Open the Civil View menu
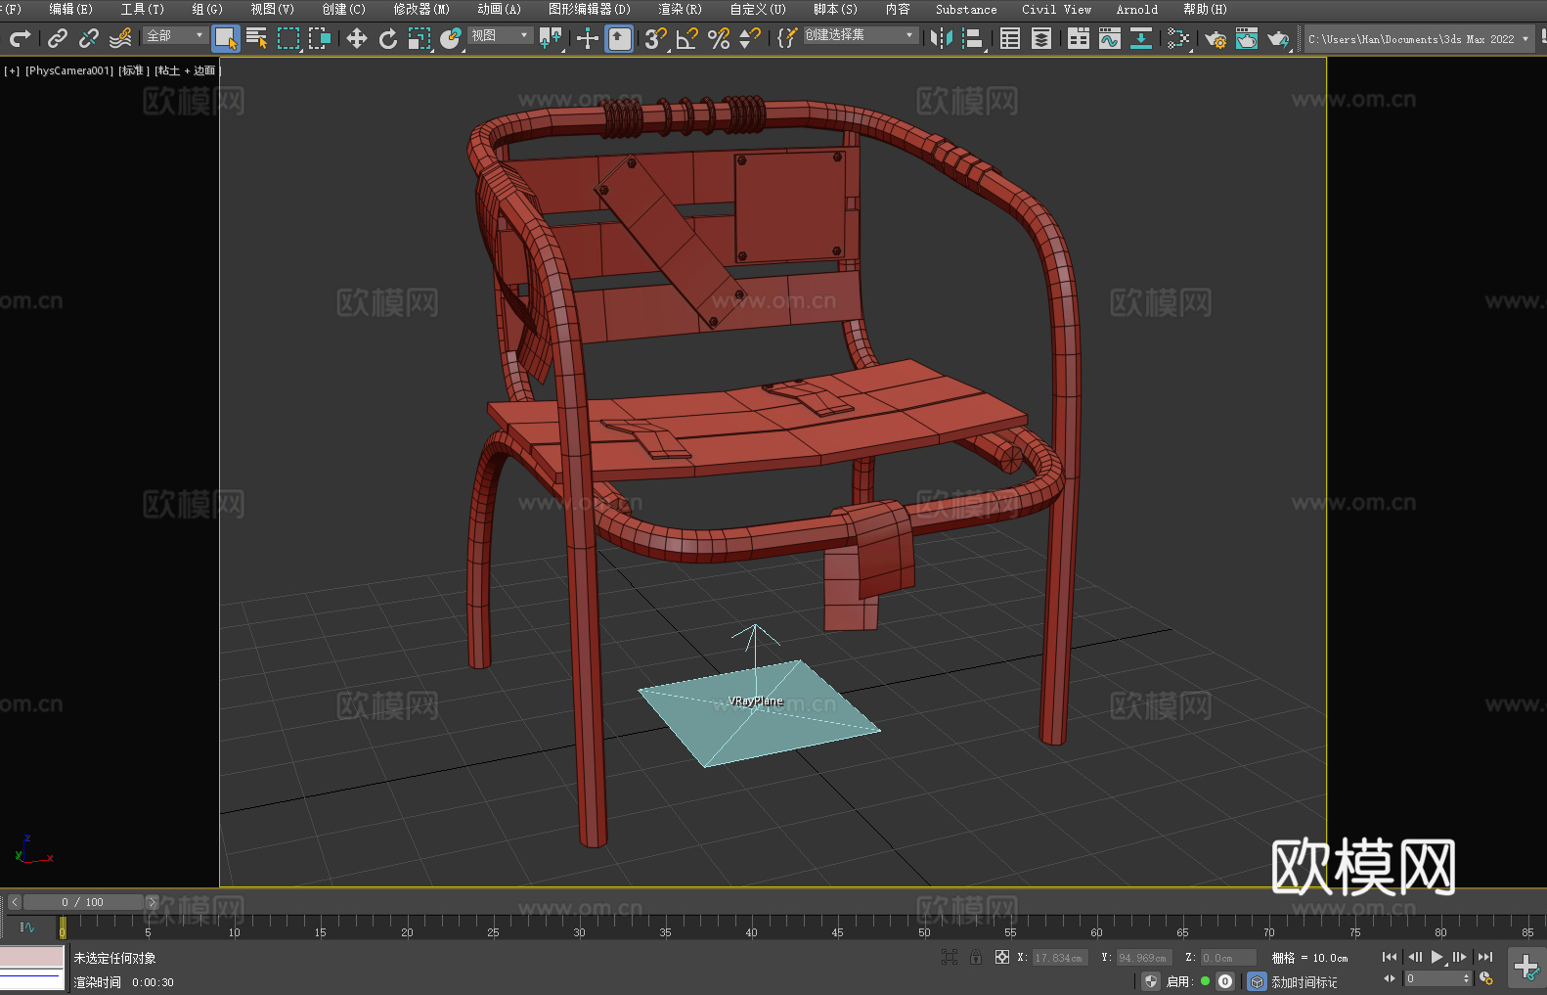 point(1056,9)
